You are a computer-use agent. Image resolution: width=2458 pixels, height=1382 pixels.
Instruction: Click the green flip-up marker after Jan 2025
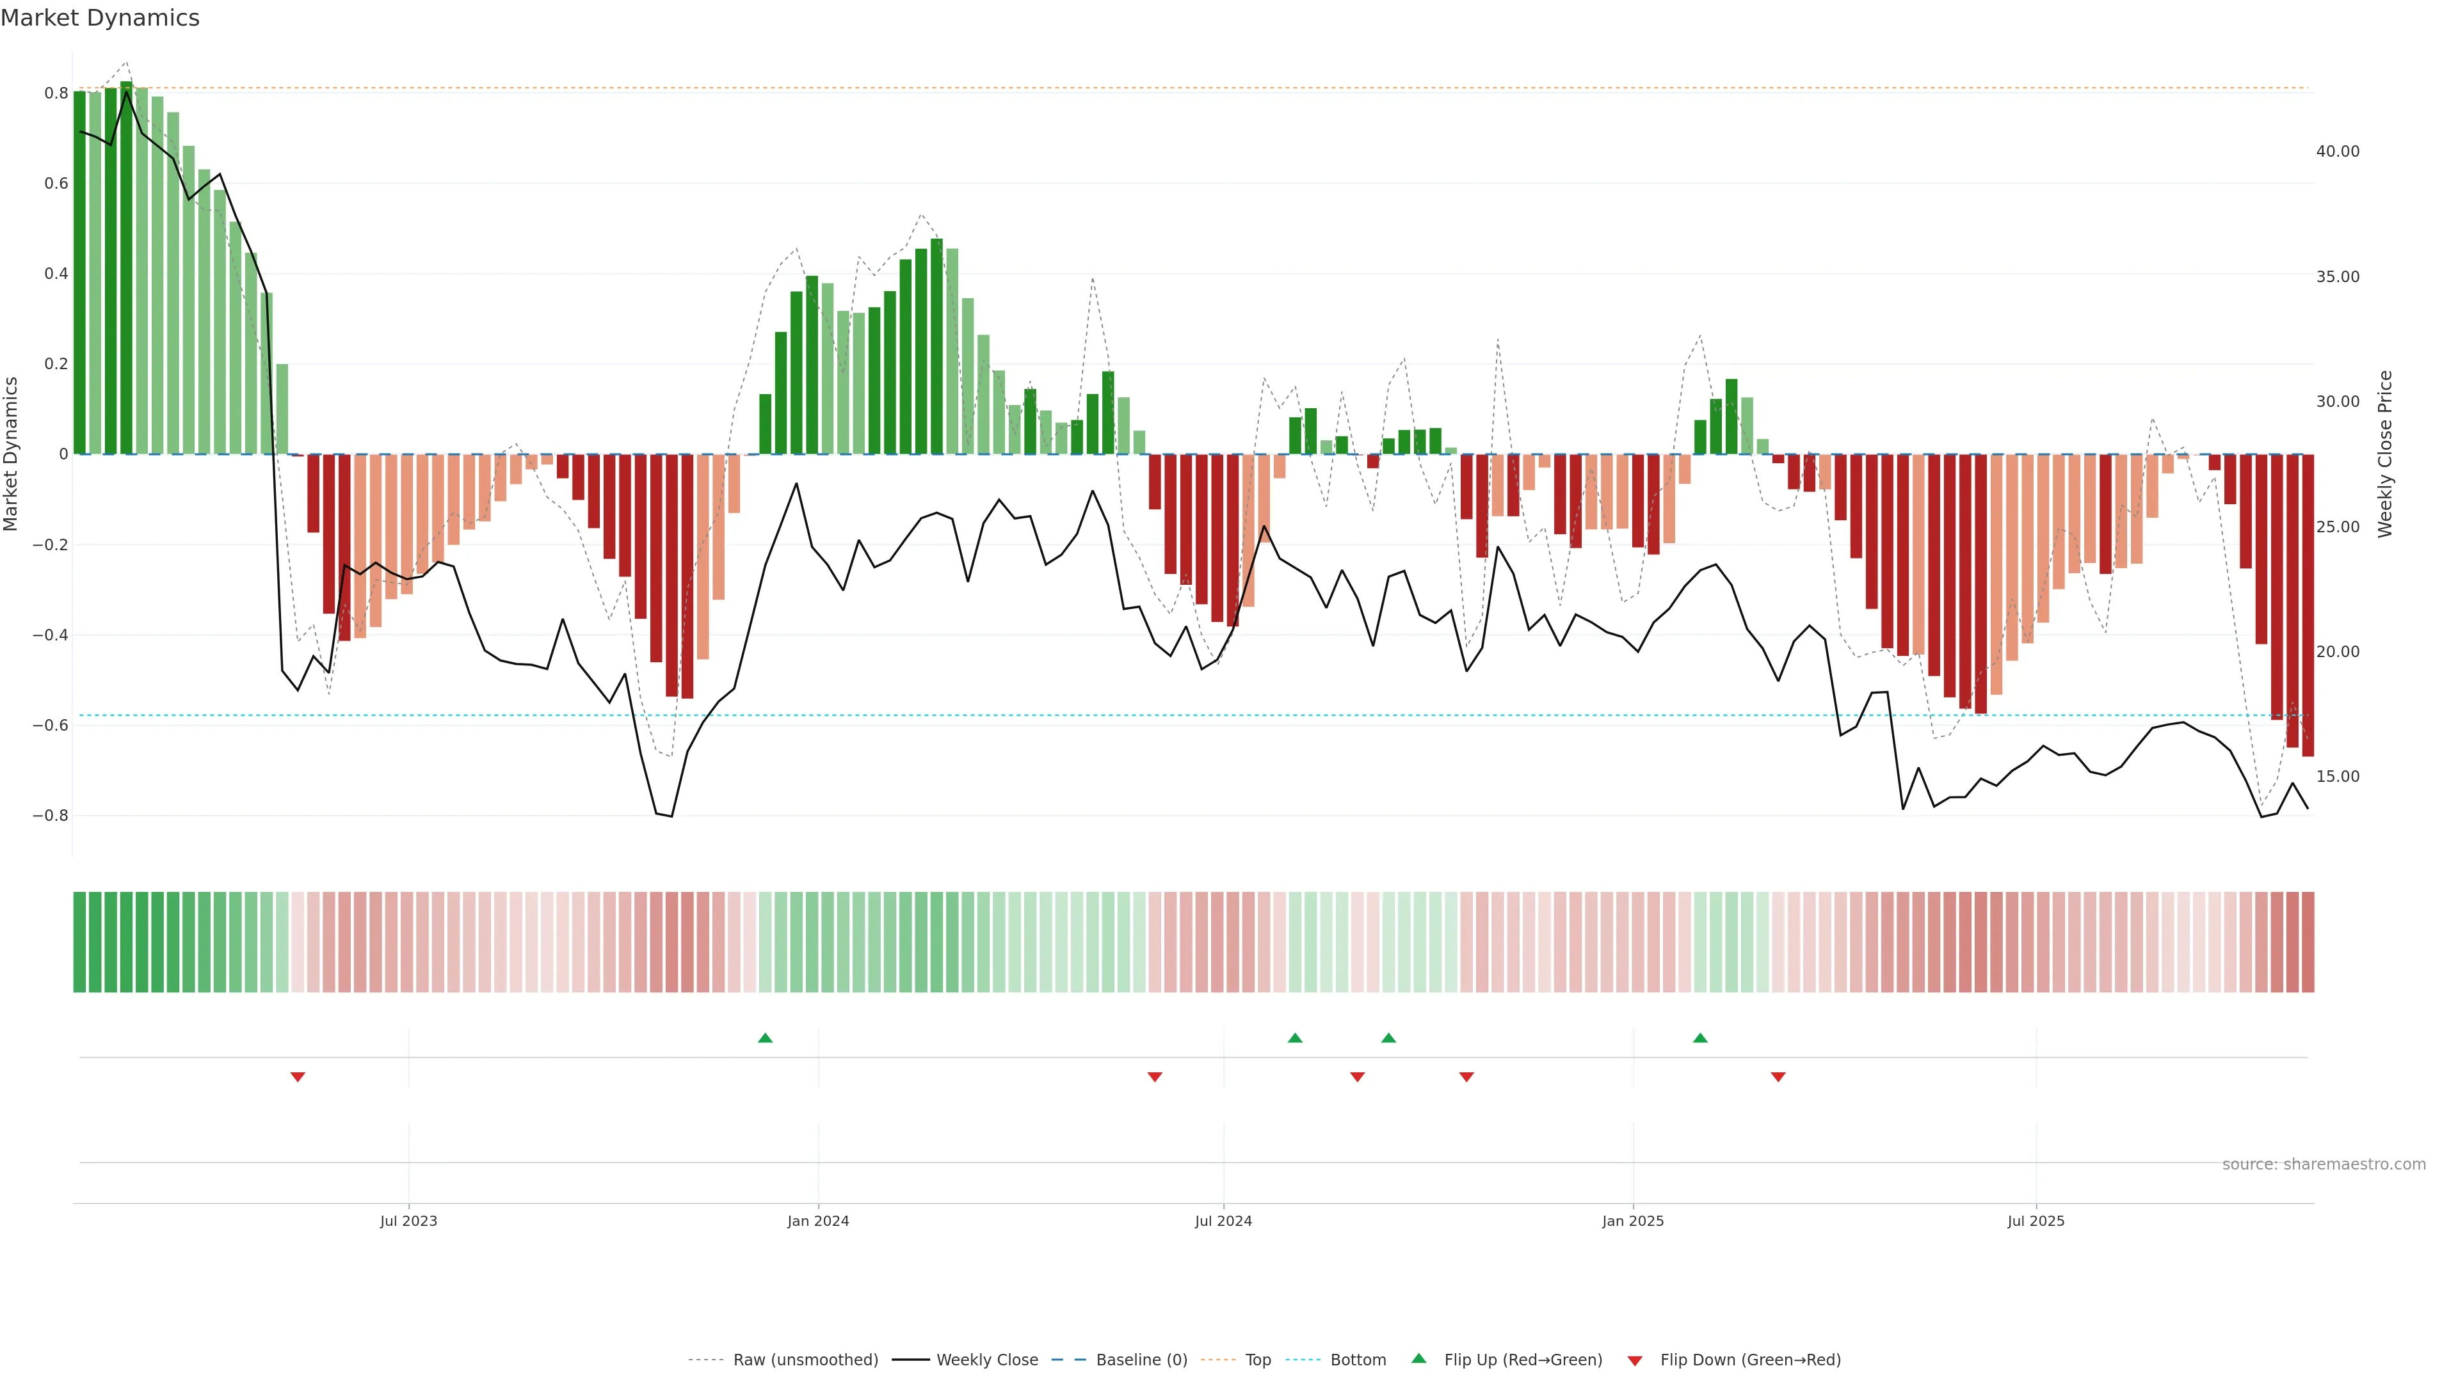1700,1038
